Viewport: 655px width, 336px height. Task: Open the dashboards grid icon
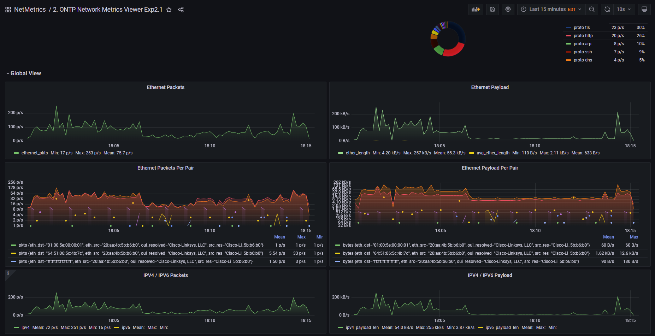click(x=8, y=10)
